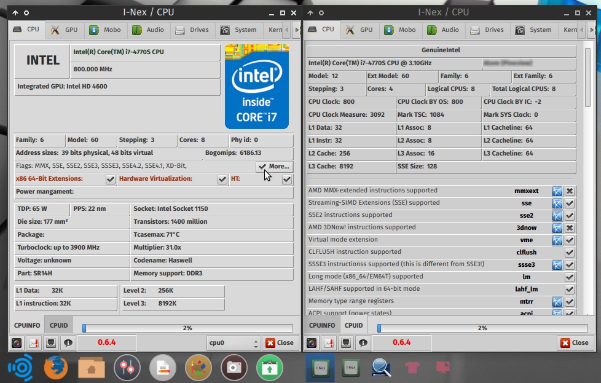Click the 2% CPU usage bar in the right window
This screenshot has height=383, width=601.
tap(482, 328)
